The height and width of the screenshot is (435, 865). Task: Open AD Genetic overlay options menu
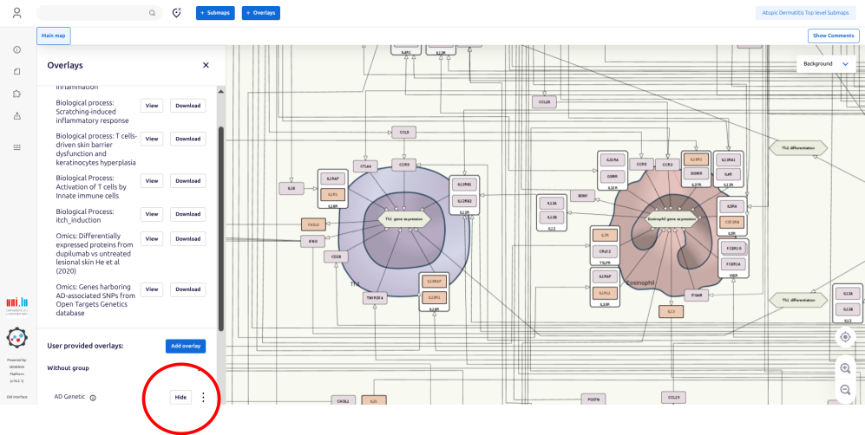[204, 397]
